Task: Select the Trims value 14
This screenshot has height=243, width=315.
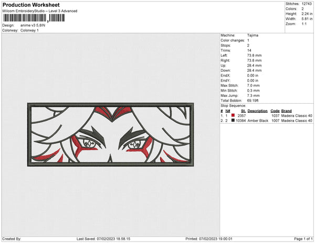Action: 249,50
